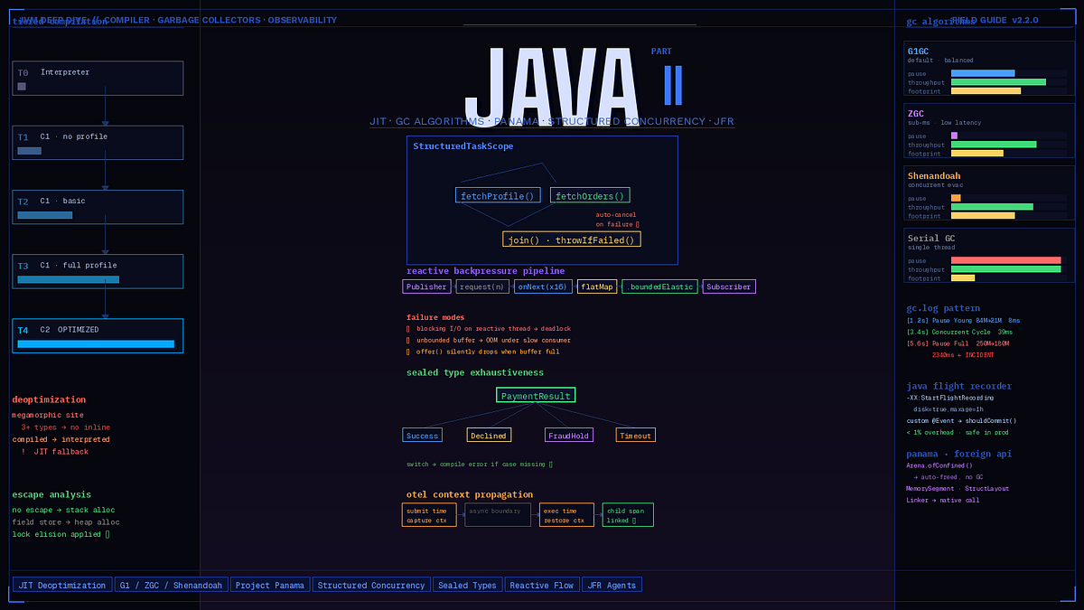1084x610 pixels.
Task: Click the G1GC pause bar
Action: [983, 73]
